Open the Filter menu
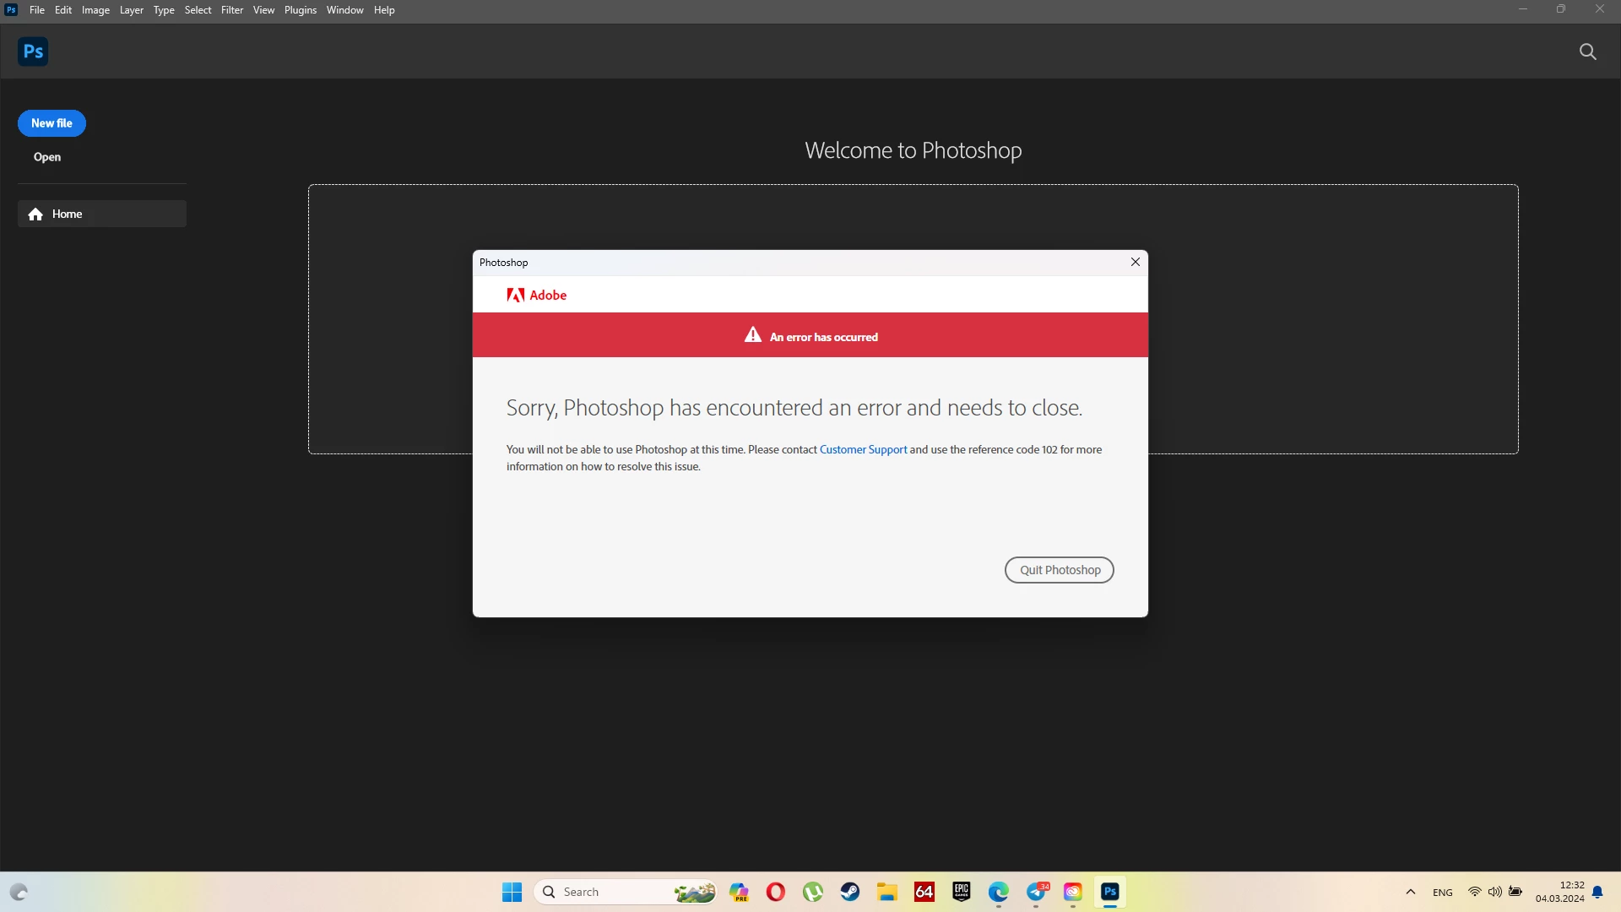1621x912 pixels. point(231,10)
